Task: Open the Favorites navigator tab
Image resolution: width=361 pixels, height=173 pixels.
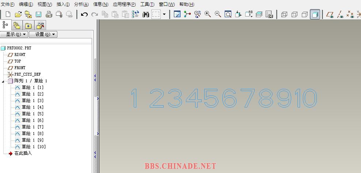Action: pyautogui.click(x=28, y=25)
